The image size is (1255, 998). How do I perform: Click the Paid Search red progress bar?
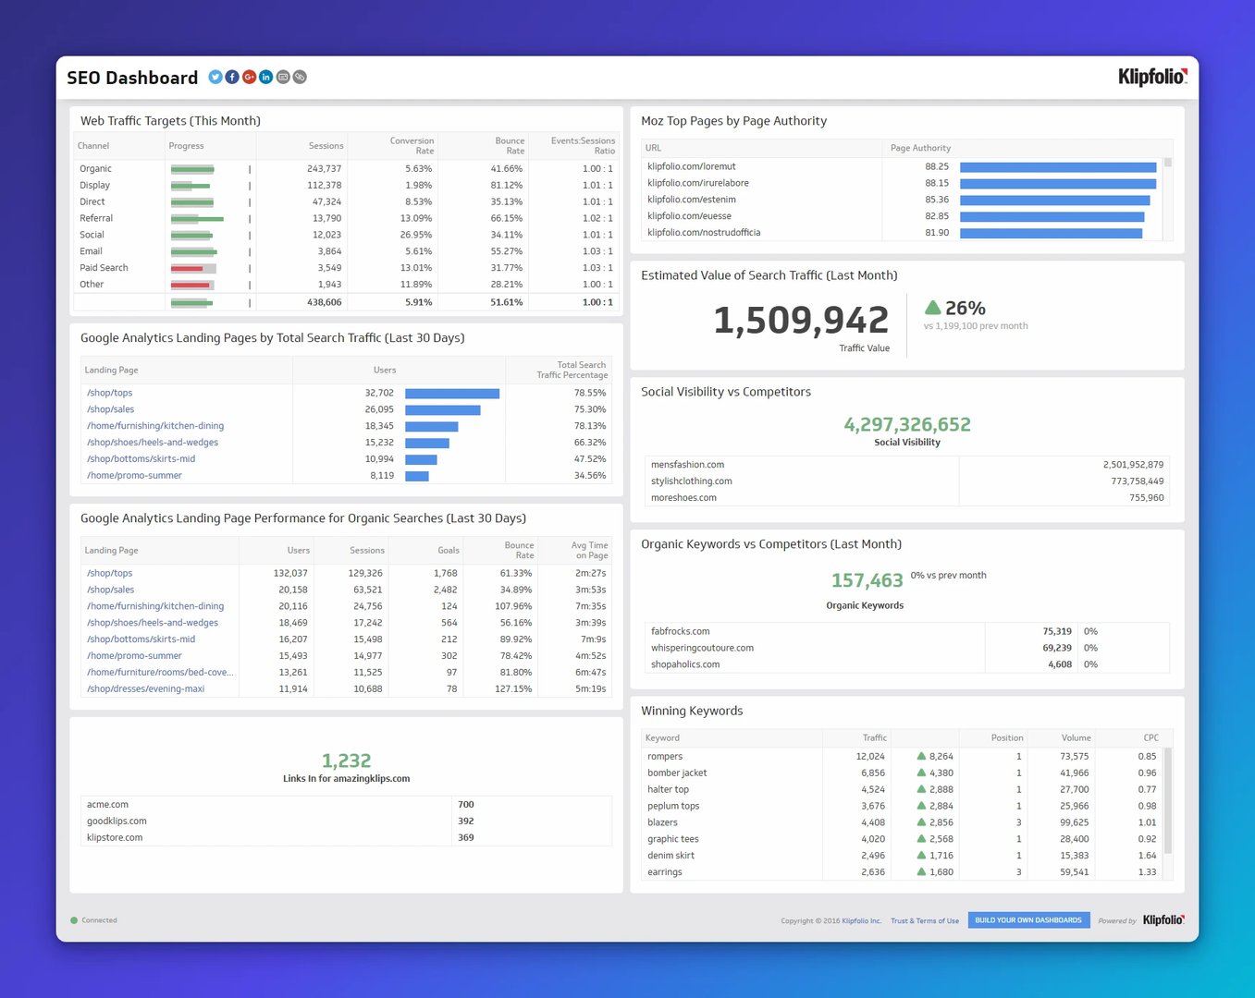(x=193, y=269)
